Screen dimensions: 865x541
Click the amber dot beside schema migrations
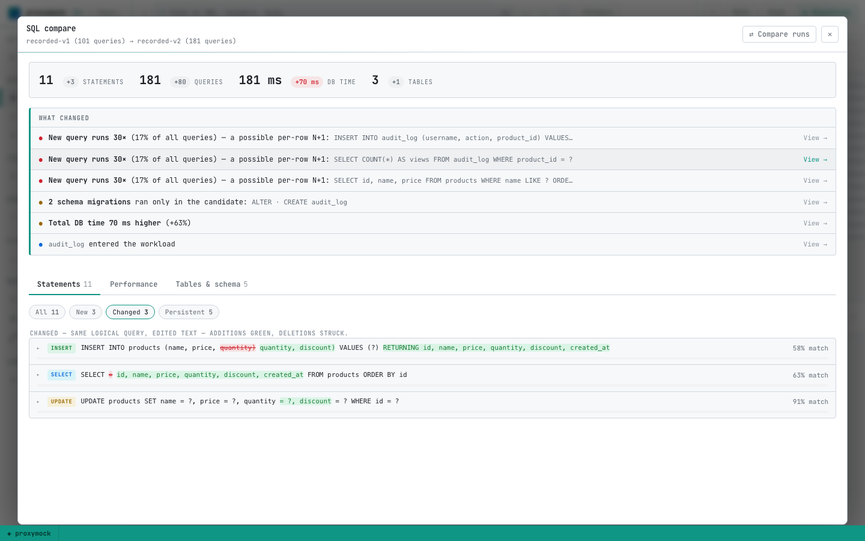click(41, 203)
